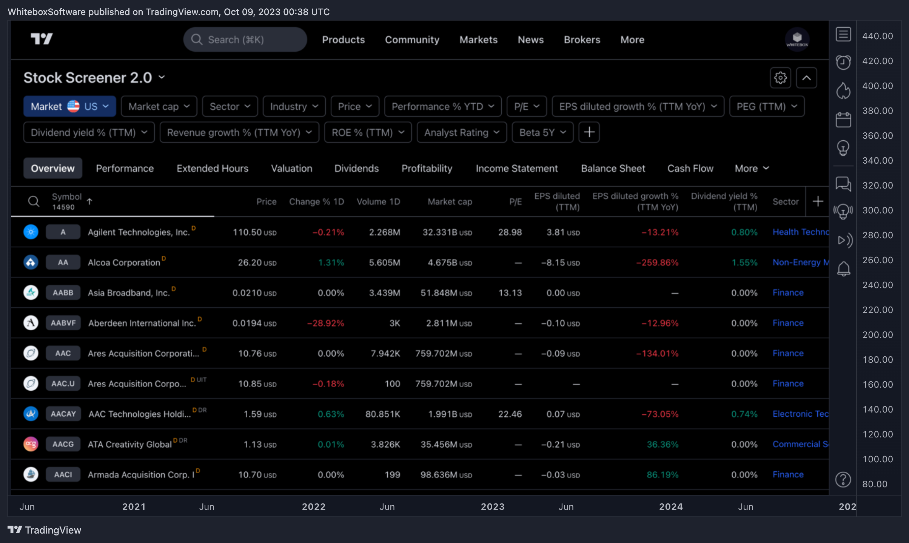The image size is (909, 543).
Task: Open the calendar sidebar icon
Action: 843,120
